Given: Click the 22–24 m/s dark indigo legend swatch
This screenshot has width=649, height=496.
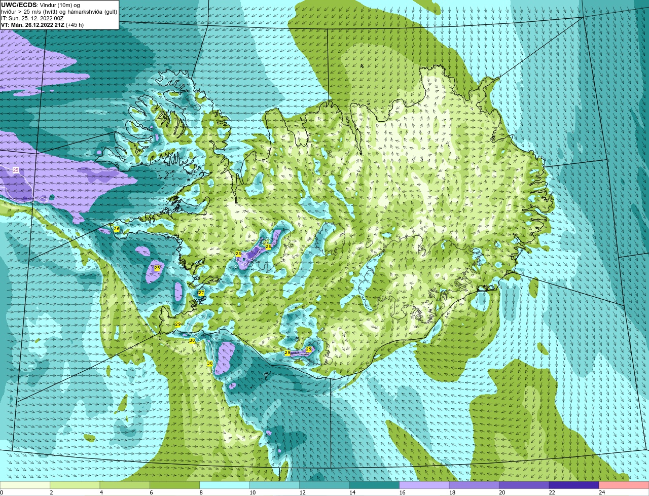Looking at the screenshot, I should coord(574,485).
